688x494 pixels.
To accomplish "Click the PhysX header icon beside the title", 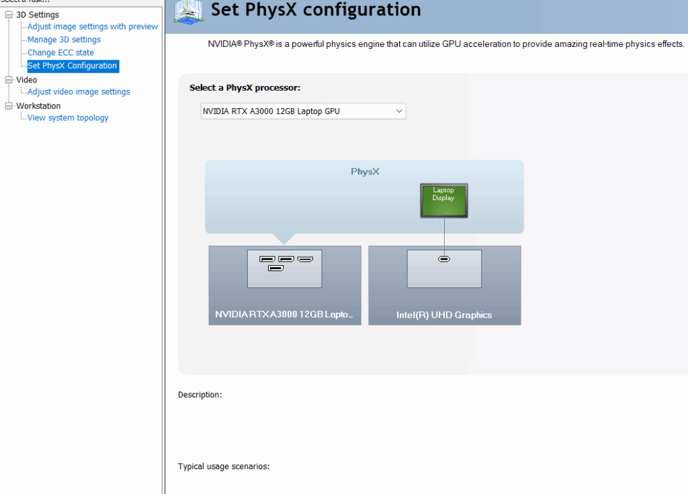I will click(x=188, y=12).
